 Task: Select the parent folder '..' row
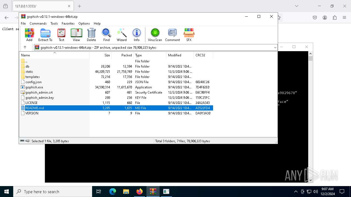tap(116, 61)
